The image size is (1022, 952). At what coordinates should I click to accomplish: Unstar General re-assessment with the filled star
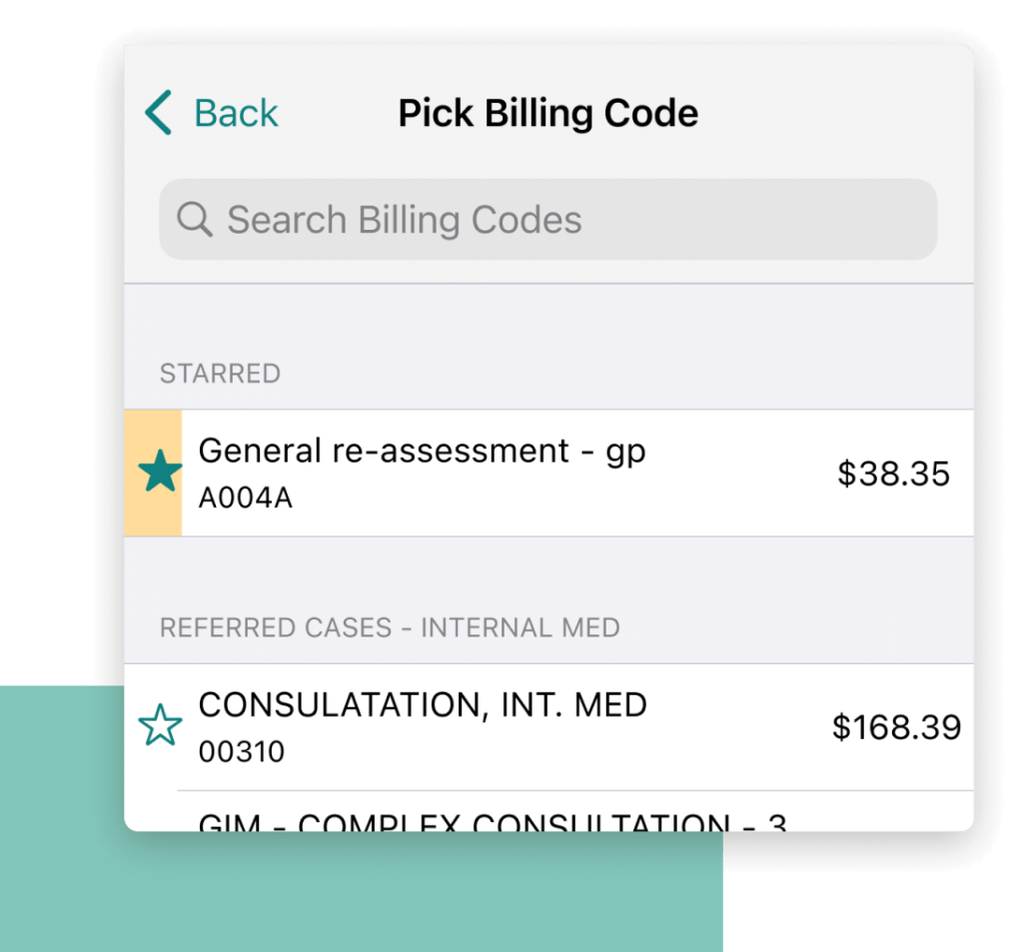[160, 473]
